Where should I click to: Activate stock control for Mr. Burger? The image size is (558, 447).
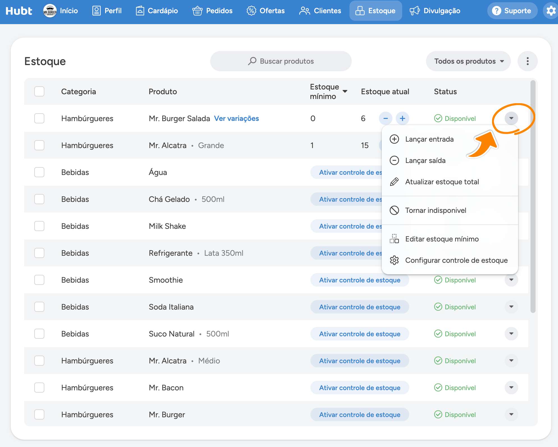click(360, 414)
